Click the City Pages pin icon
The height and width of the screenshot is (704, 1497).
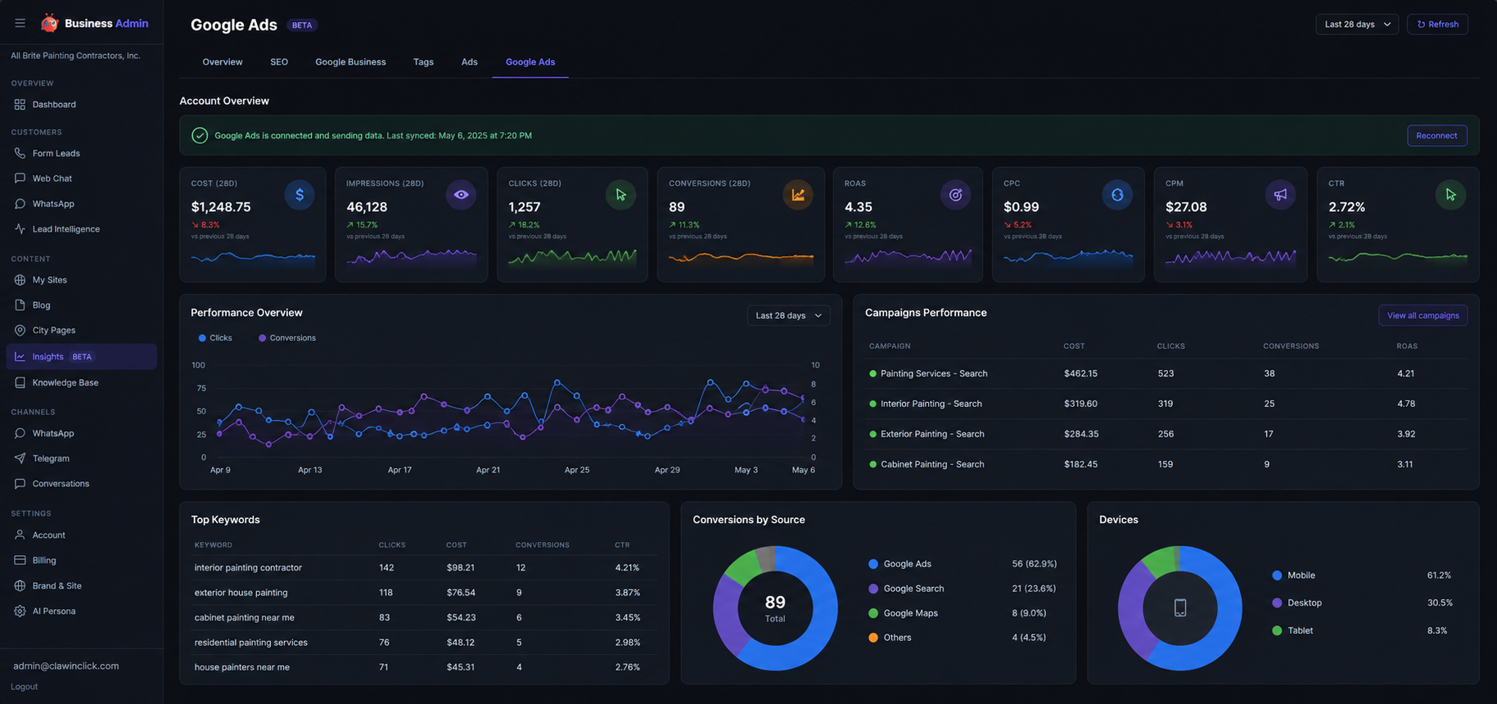[20, 331]
